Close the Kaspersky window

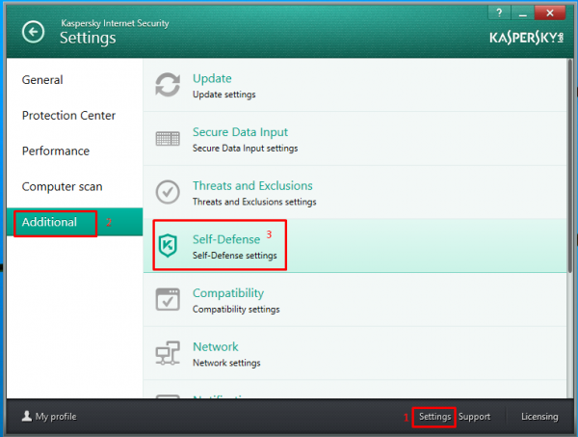550,13
